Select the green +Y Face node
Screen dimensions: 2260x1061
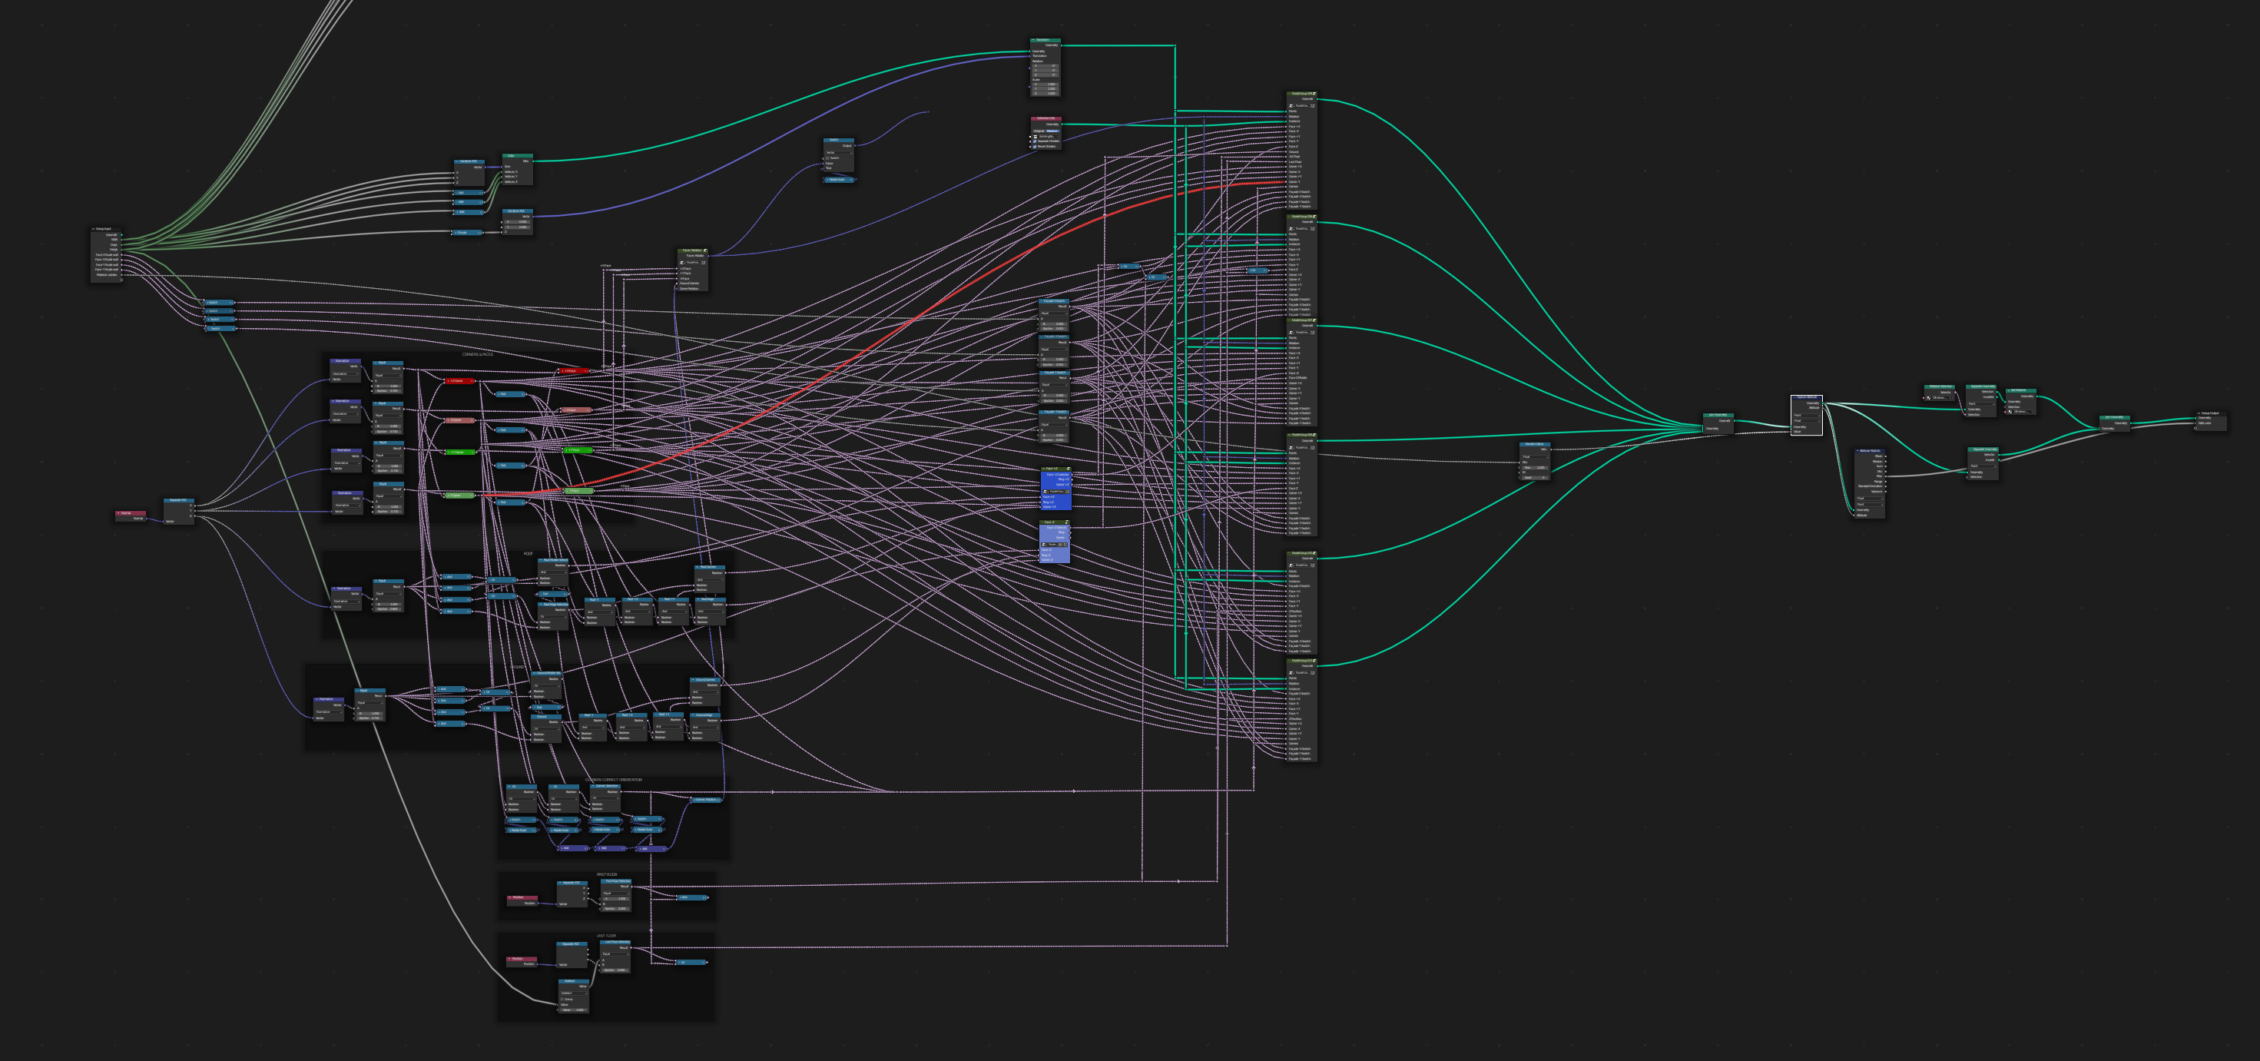click(x=578, y=450)
